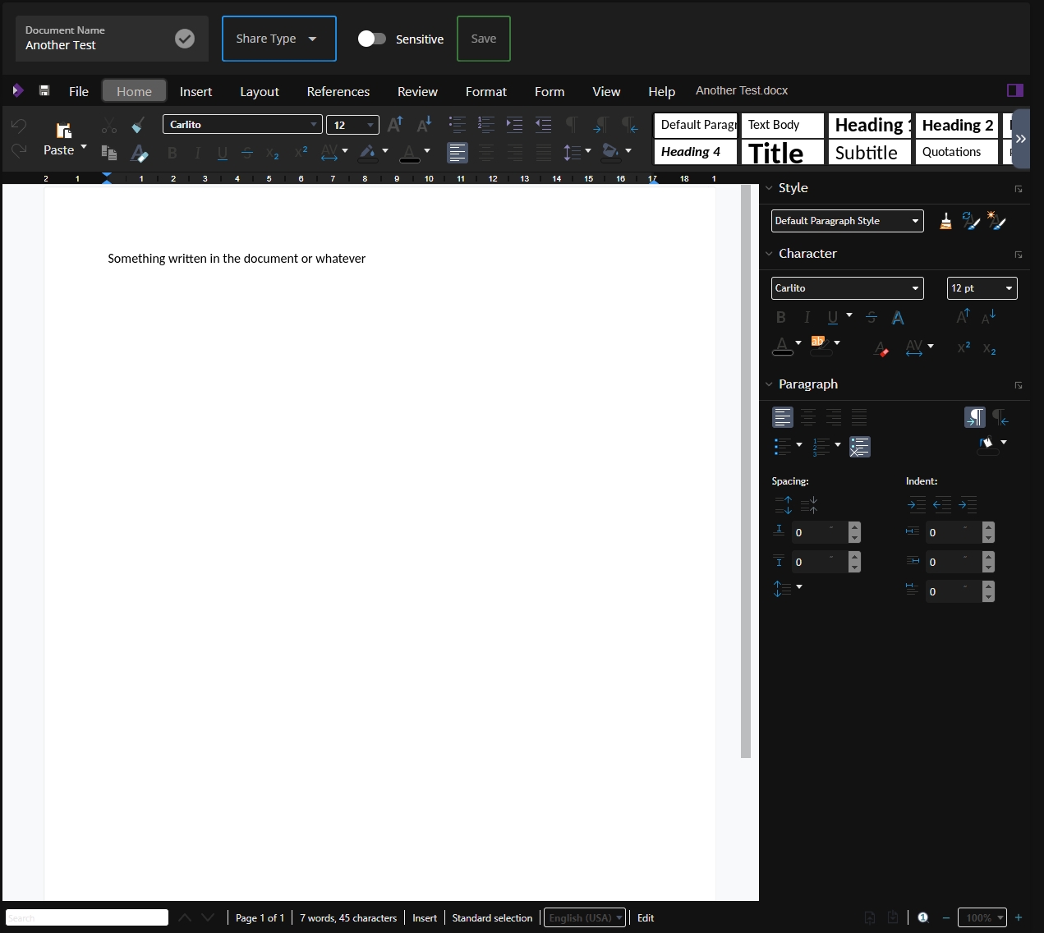Click the unordered bullet list toolbar icon

click(x=458, y=125)
